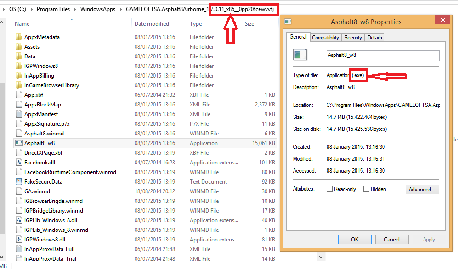Click the navigation pane scroll up arrow

(x=2, y=22)
